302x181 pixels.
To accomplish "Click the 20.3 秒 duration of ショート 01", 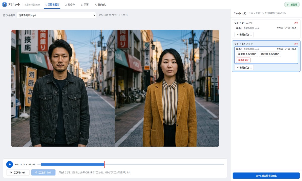I will (249, 23).
